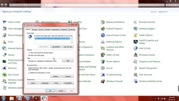Open the Power Options icon

click(103, 61)
